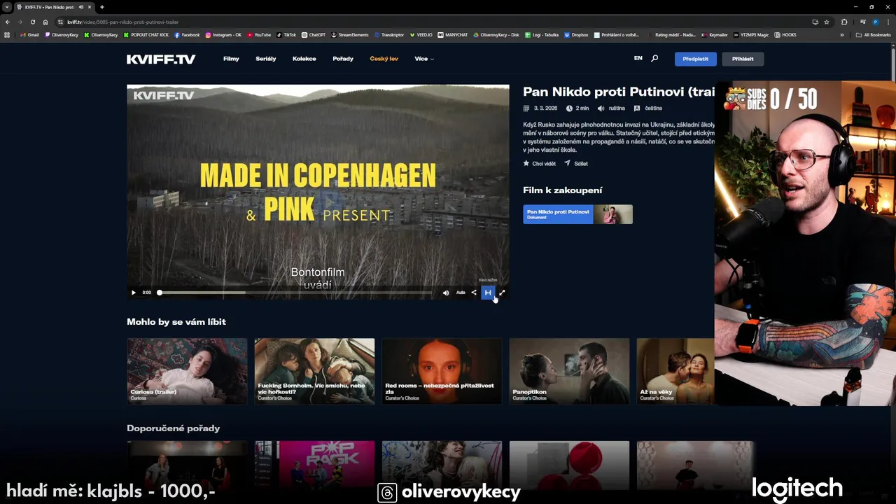Open the All Bookmarks folder

(x=874, y=34)
